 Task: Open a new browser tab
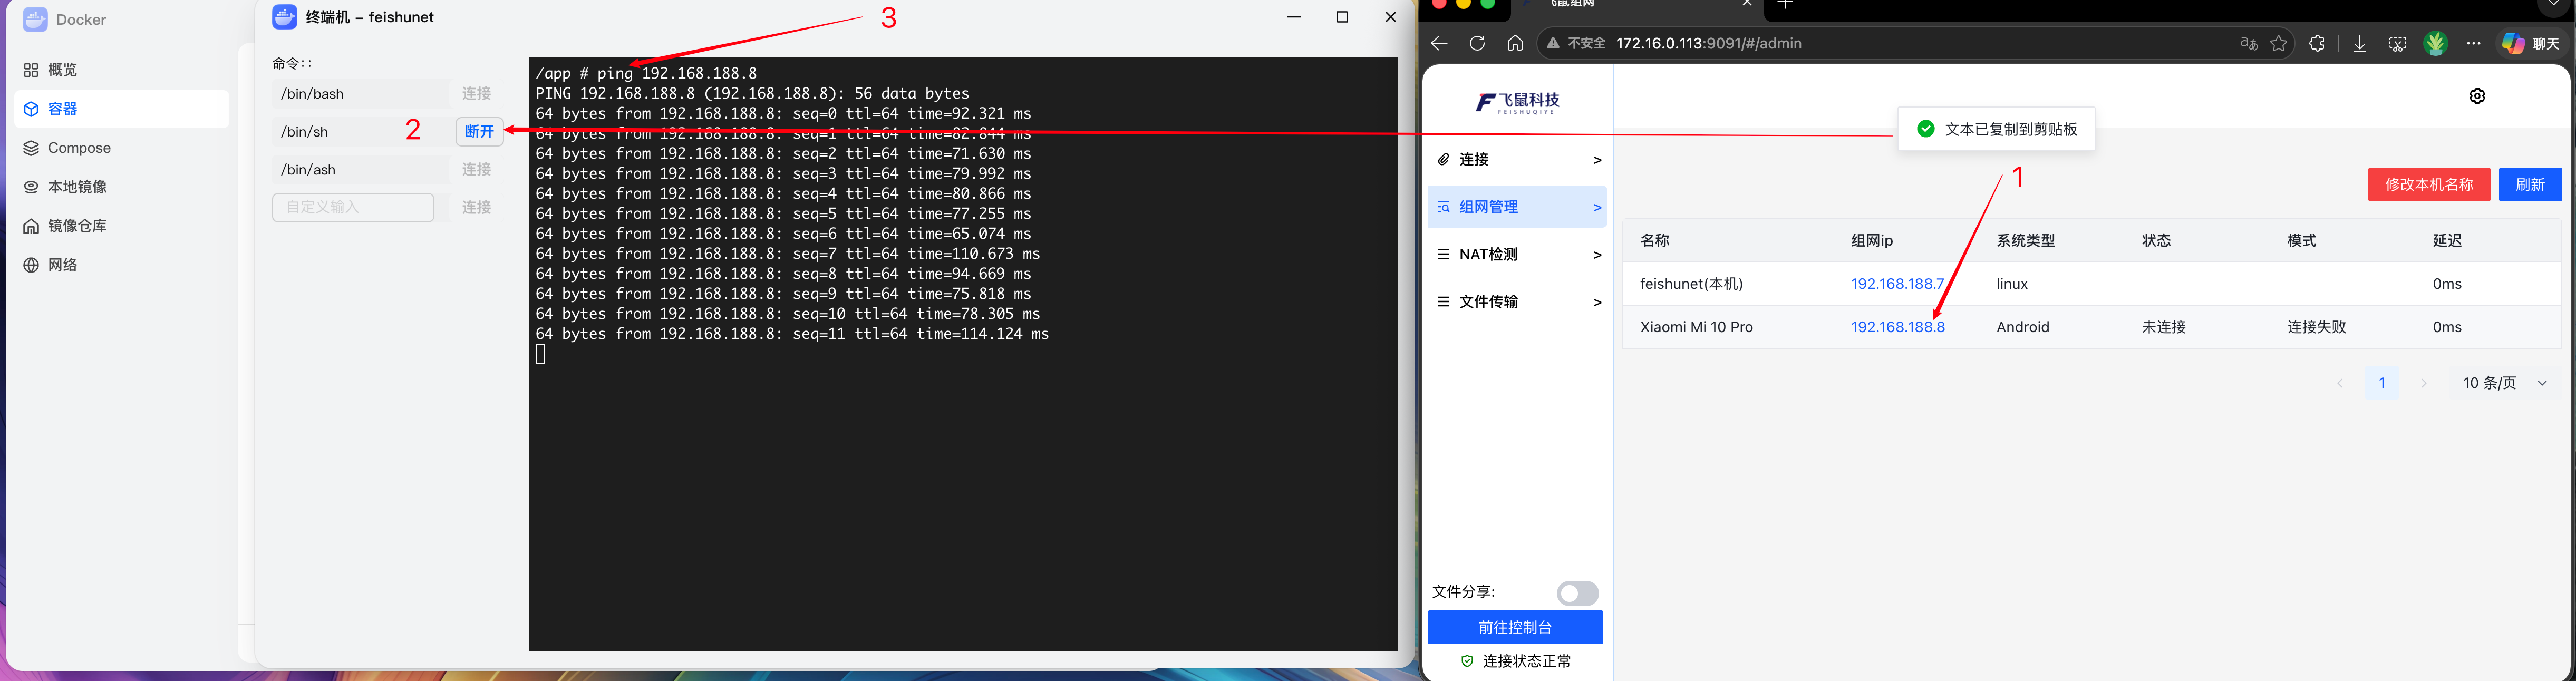[x=1785, y=4]
